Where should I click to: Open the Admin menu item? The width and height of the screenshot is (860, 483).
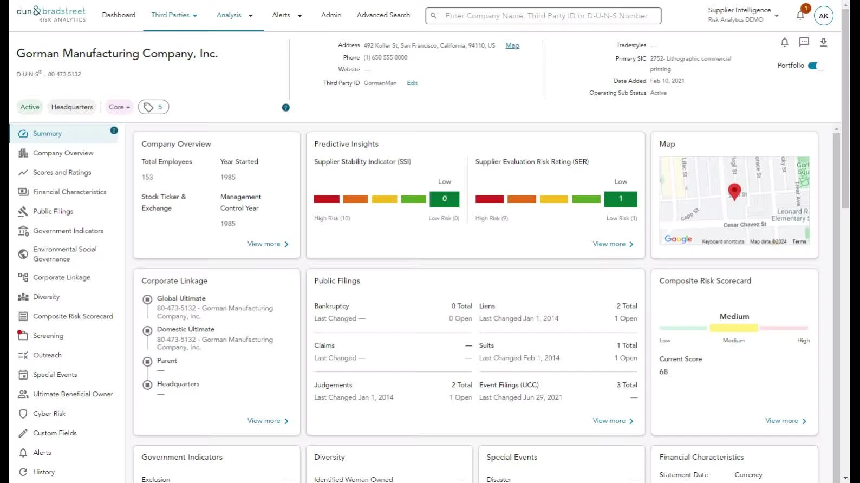click(331, 15)
